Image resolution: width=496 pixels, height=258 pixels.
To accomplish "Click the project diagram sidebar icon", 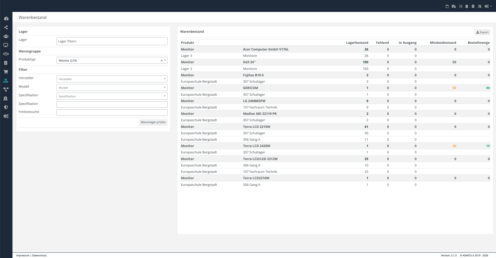I will pyautogui.click(x=6, y=90).
